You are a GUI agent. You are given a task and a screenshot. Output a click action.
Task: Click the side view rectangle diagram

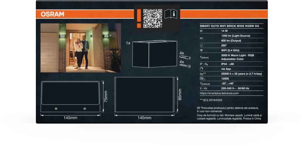coord(145,94)
